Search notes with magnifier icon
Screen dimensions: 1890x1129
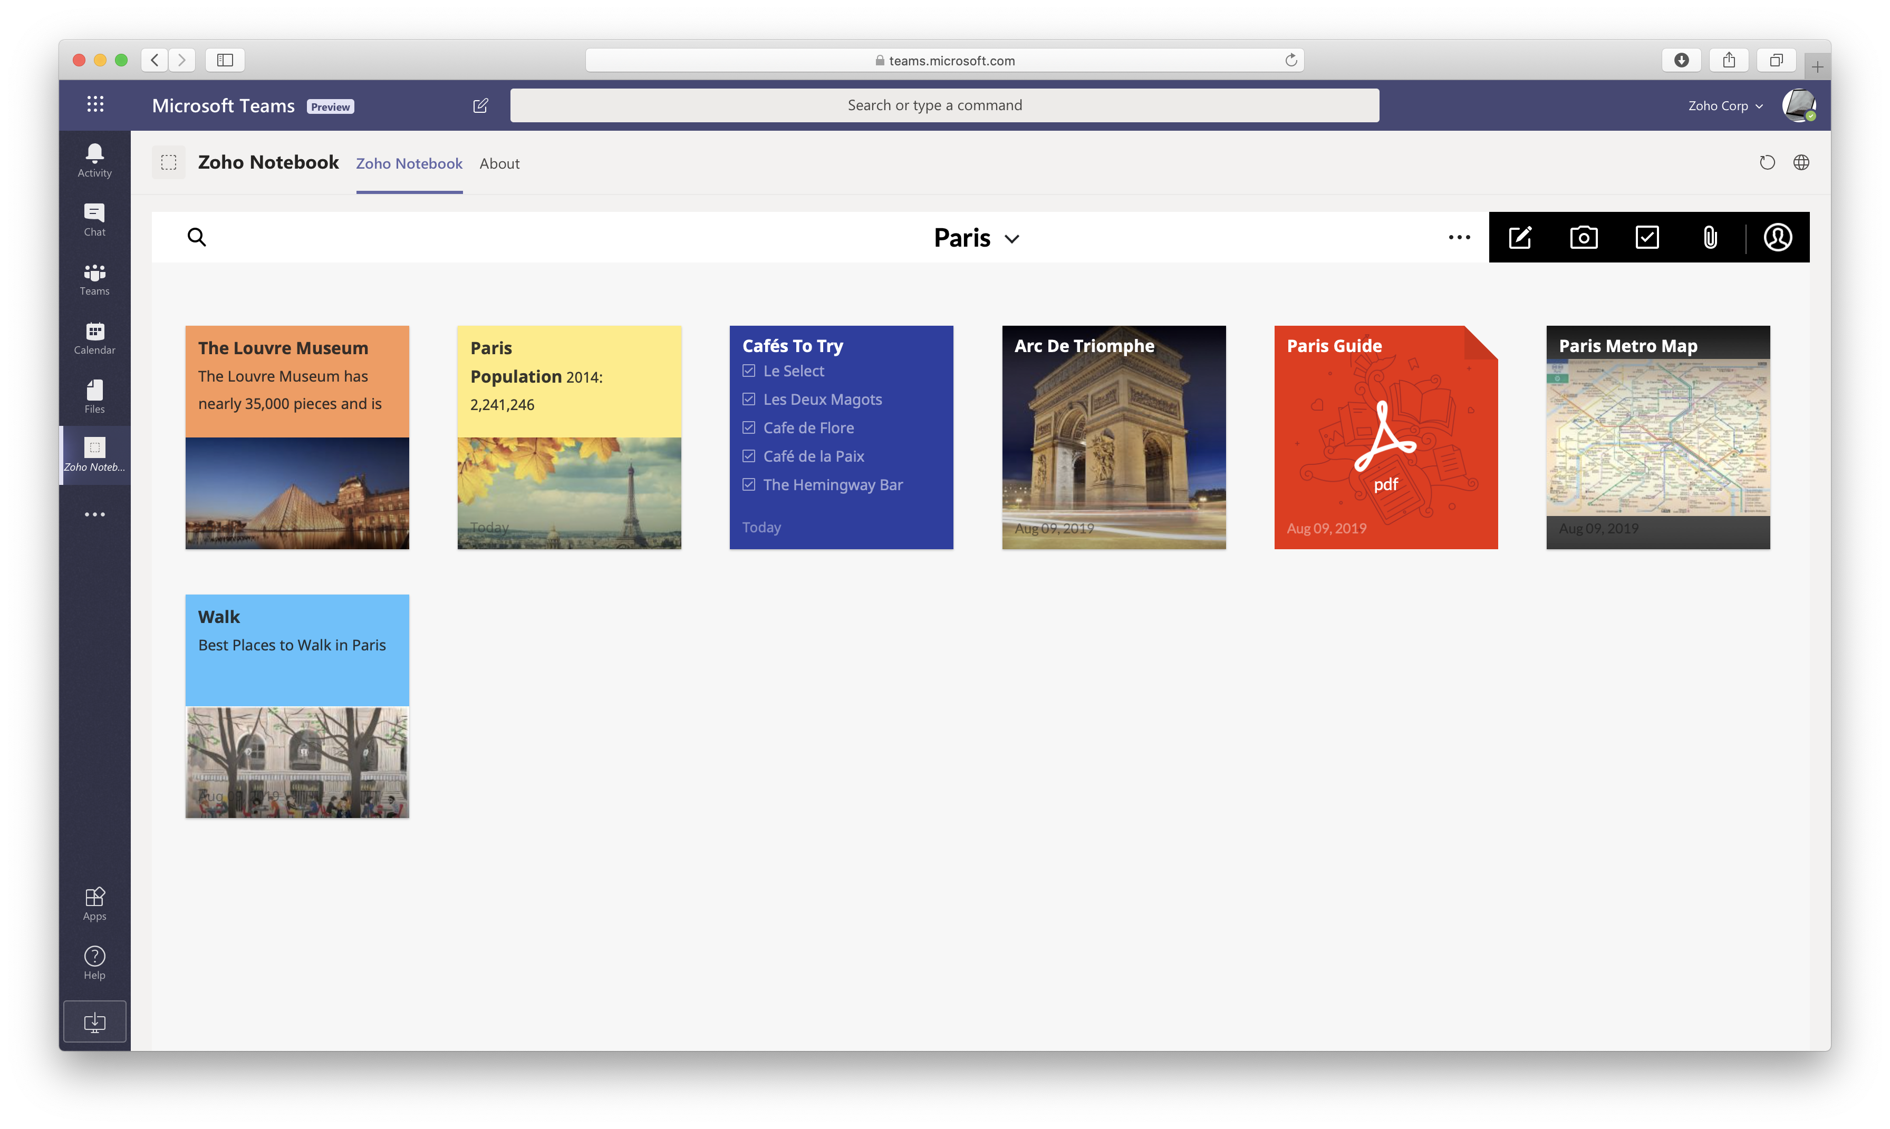[196, 237]
